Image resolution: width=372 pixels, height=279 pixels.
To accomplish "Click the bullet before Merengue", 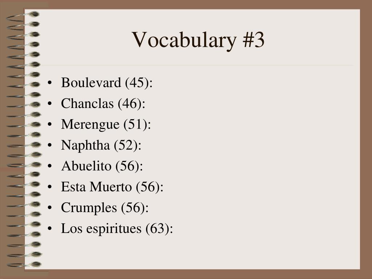I will 49,125.
